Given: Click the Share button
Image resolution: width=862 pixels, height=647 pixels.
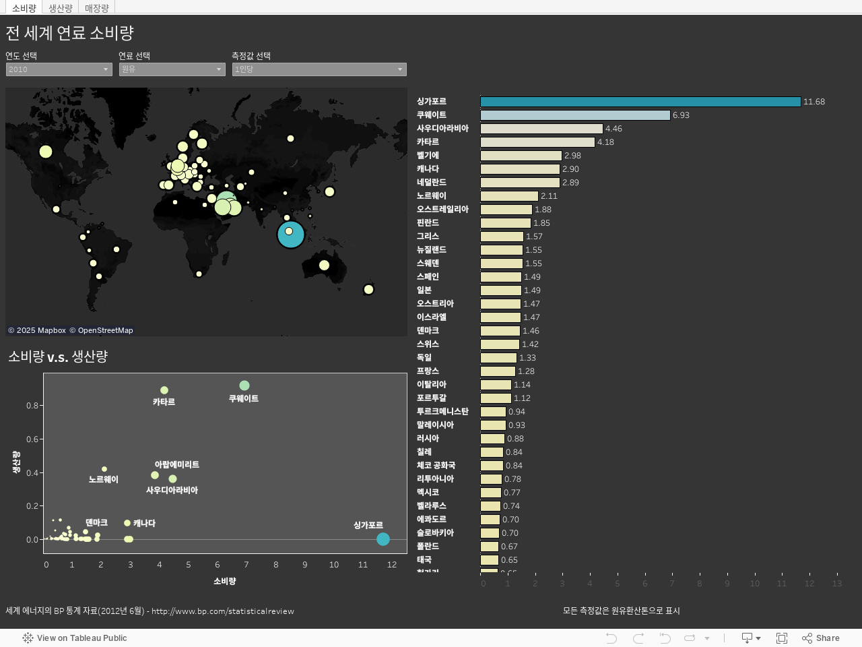Looking at the screenshot, I should pyautogui.click(x=821, y=638).
